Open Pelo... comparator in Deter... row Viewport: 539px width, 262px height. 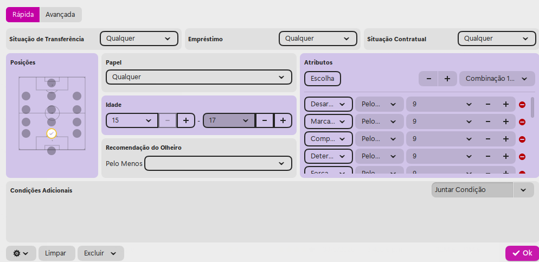(x=380, y=156)
